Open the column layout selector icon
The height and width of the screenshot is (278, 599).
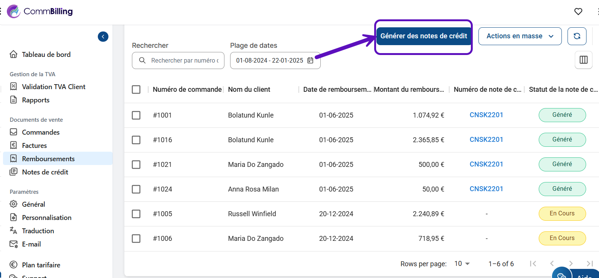click(583, 60)
